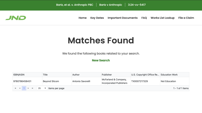Open the Home menu item

83,18
